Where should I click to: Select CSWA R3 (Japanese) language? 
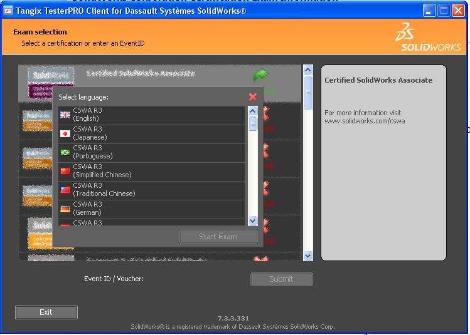[x=152, y=134]
